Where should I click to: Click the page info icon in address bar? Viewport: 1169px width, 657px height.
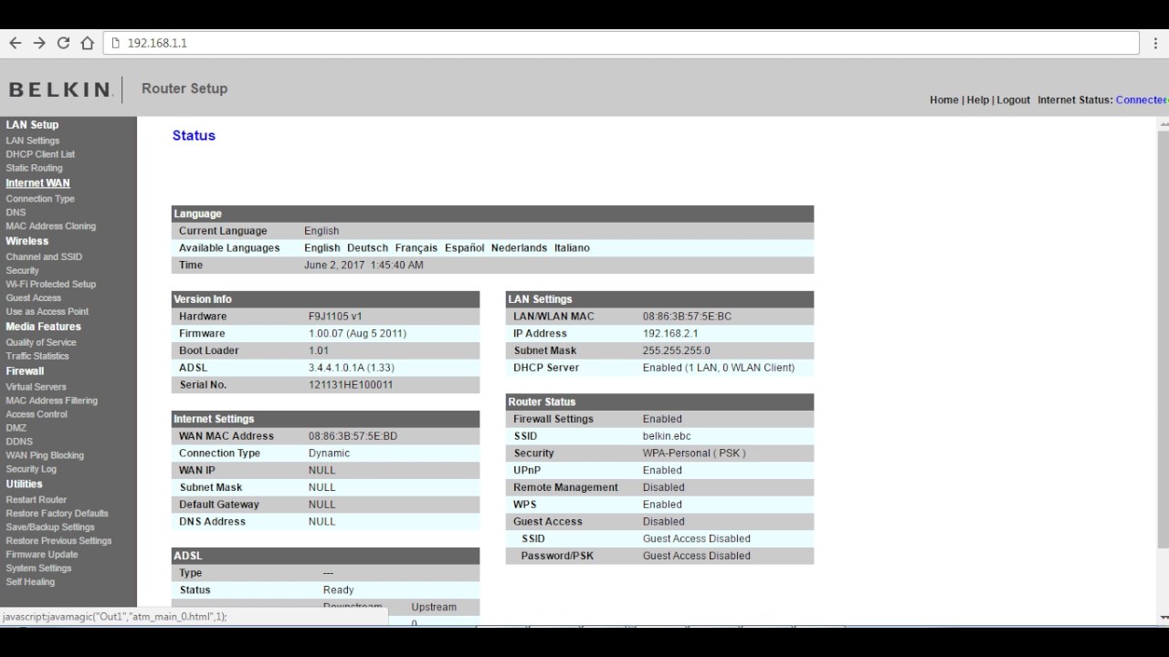pos(115,43)
